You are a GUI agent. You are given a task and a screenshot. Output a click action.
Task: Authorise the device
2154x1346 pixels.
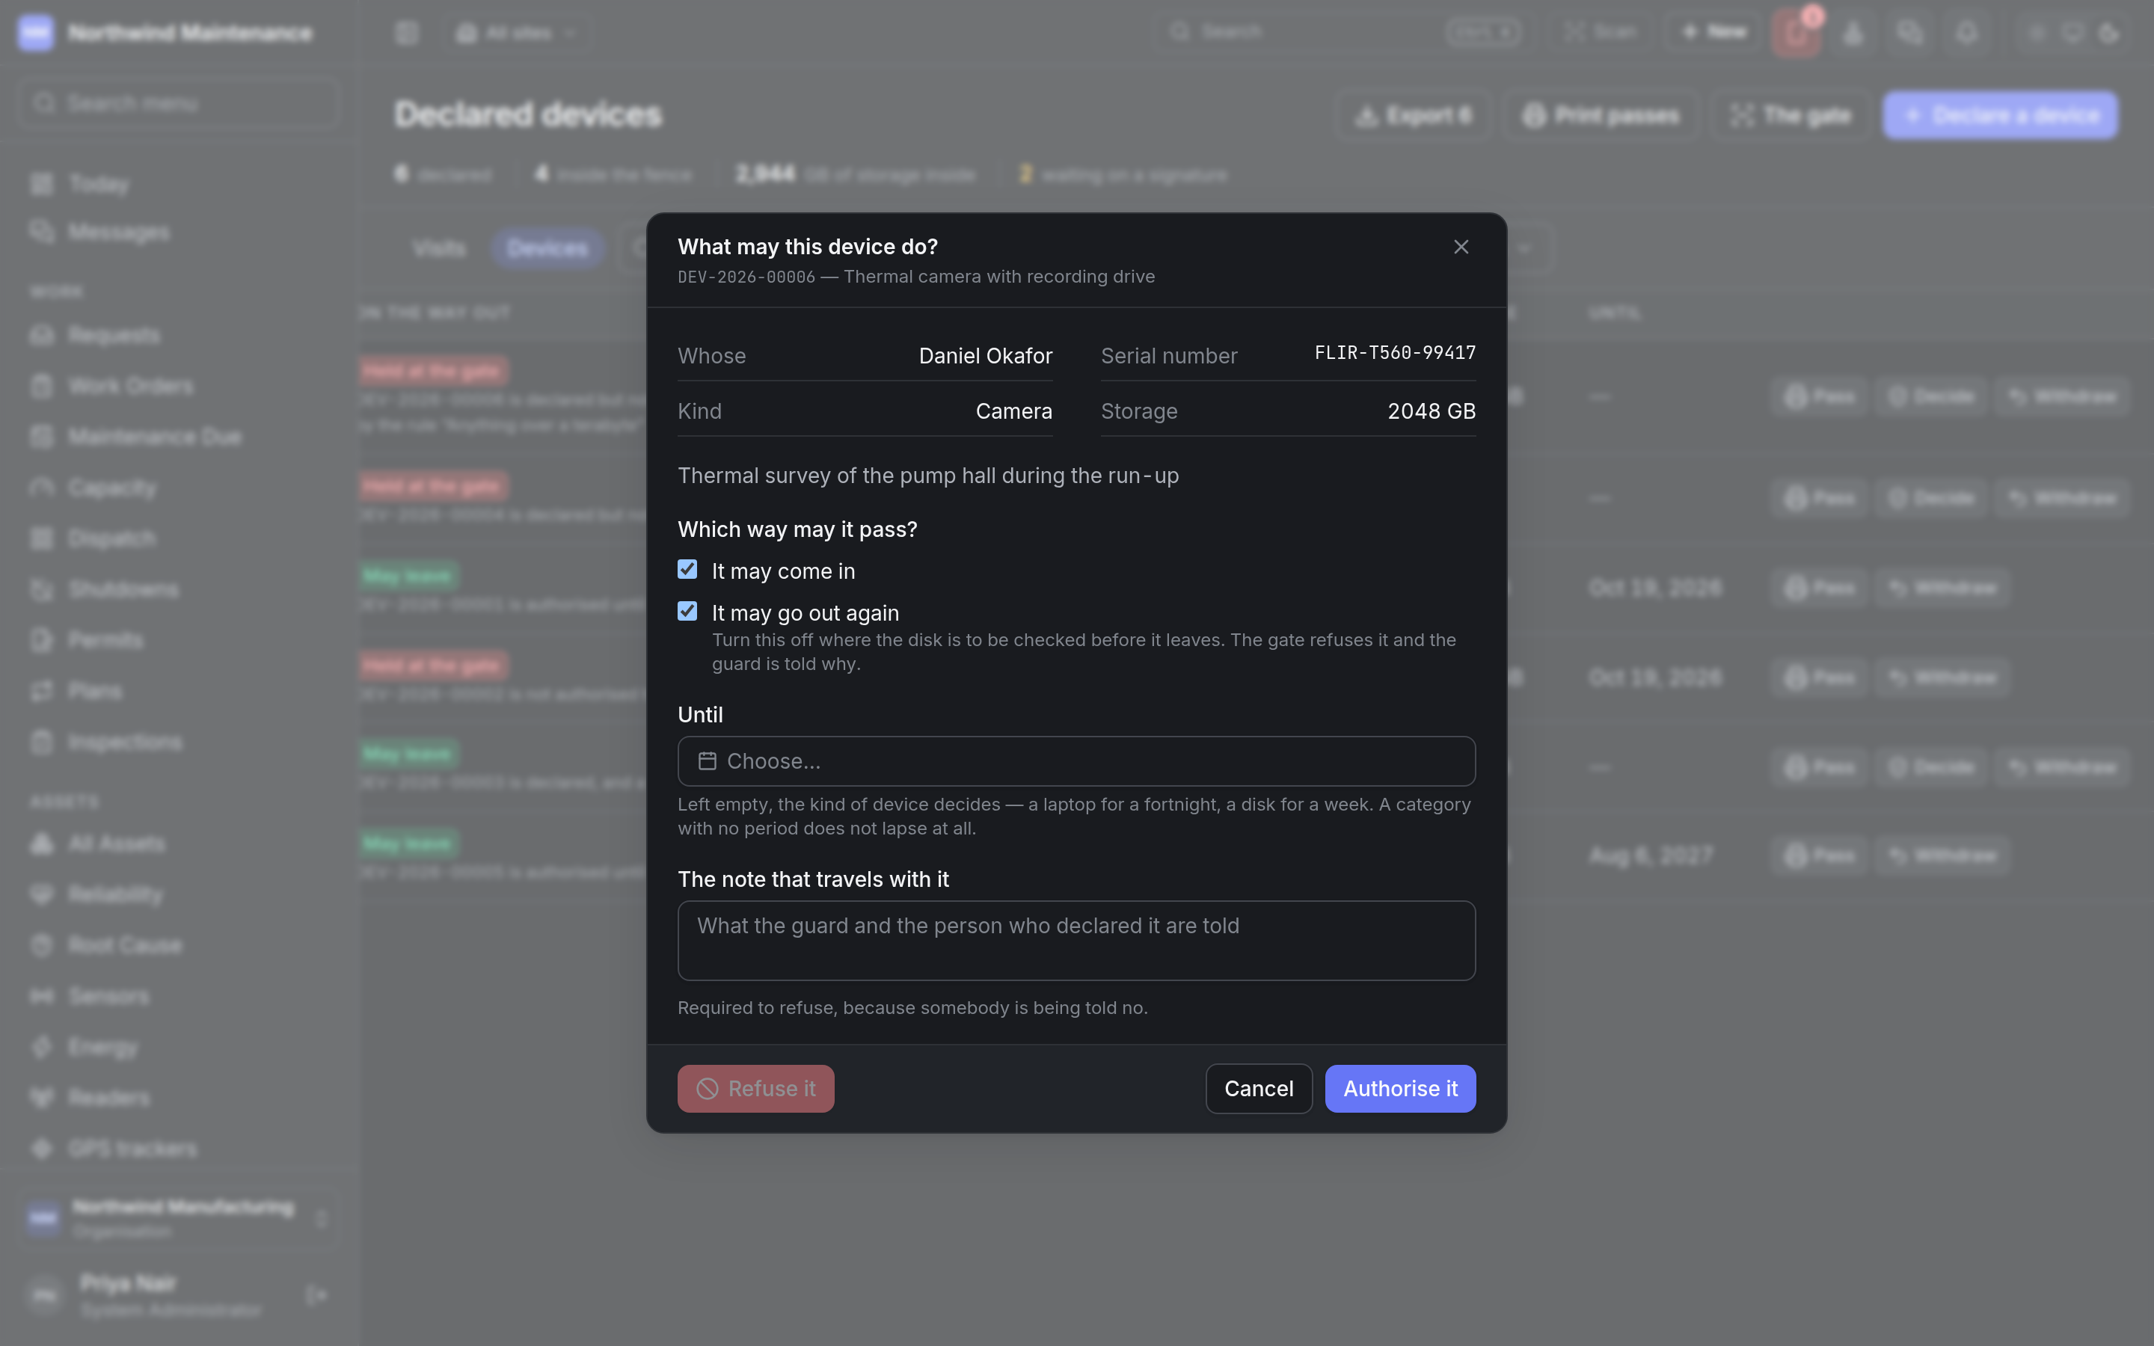pos(1400,1088)
